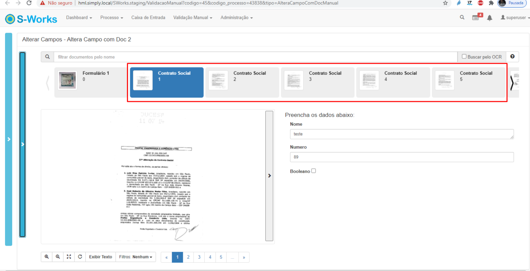Open the Validação Manual menu
This screenshot has height=271, width=530.
coord(193,17)
